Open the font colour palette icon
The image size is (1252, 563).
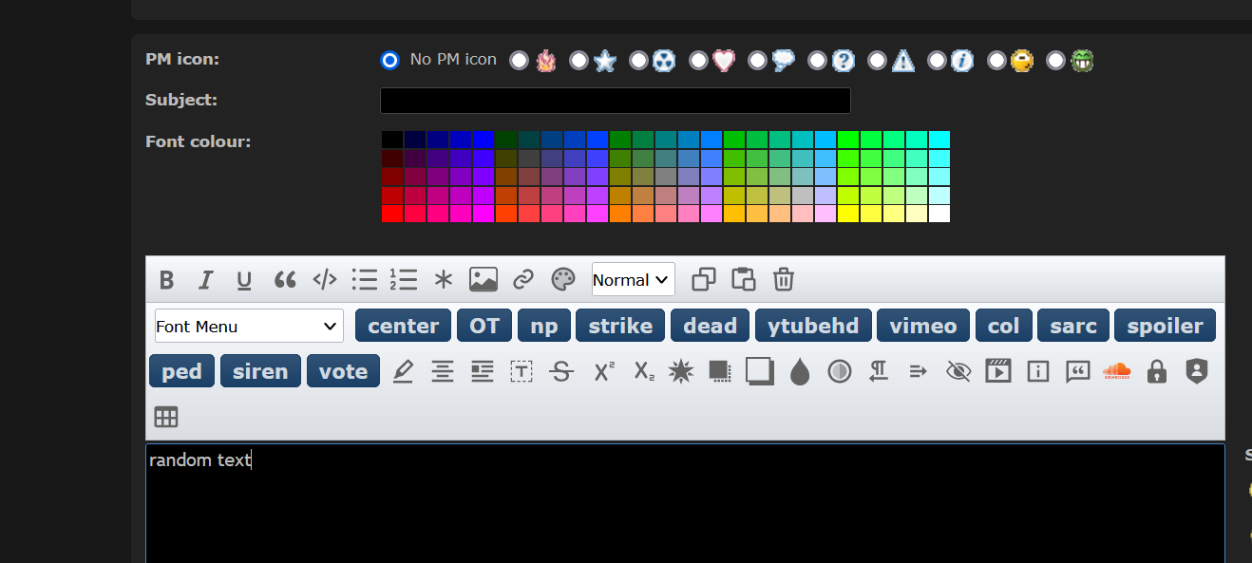563,279
